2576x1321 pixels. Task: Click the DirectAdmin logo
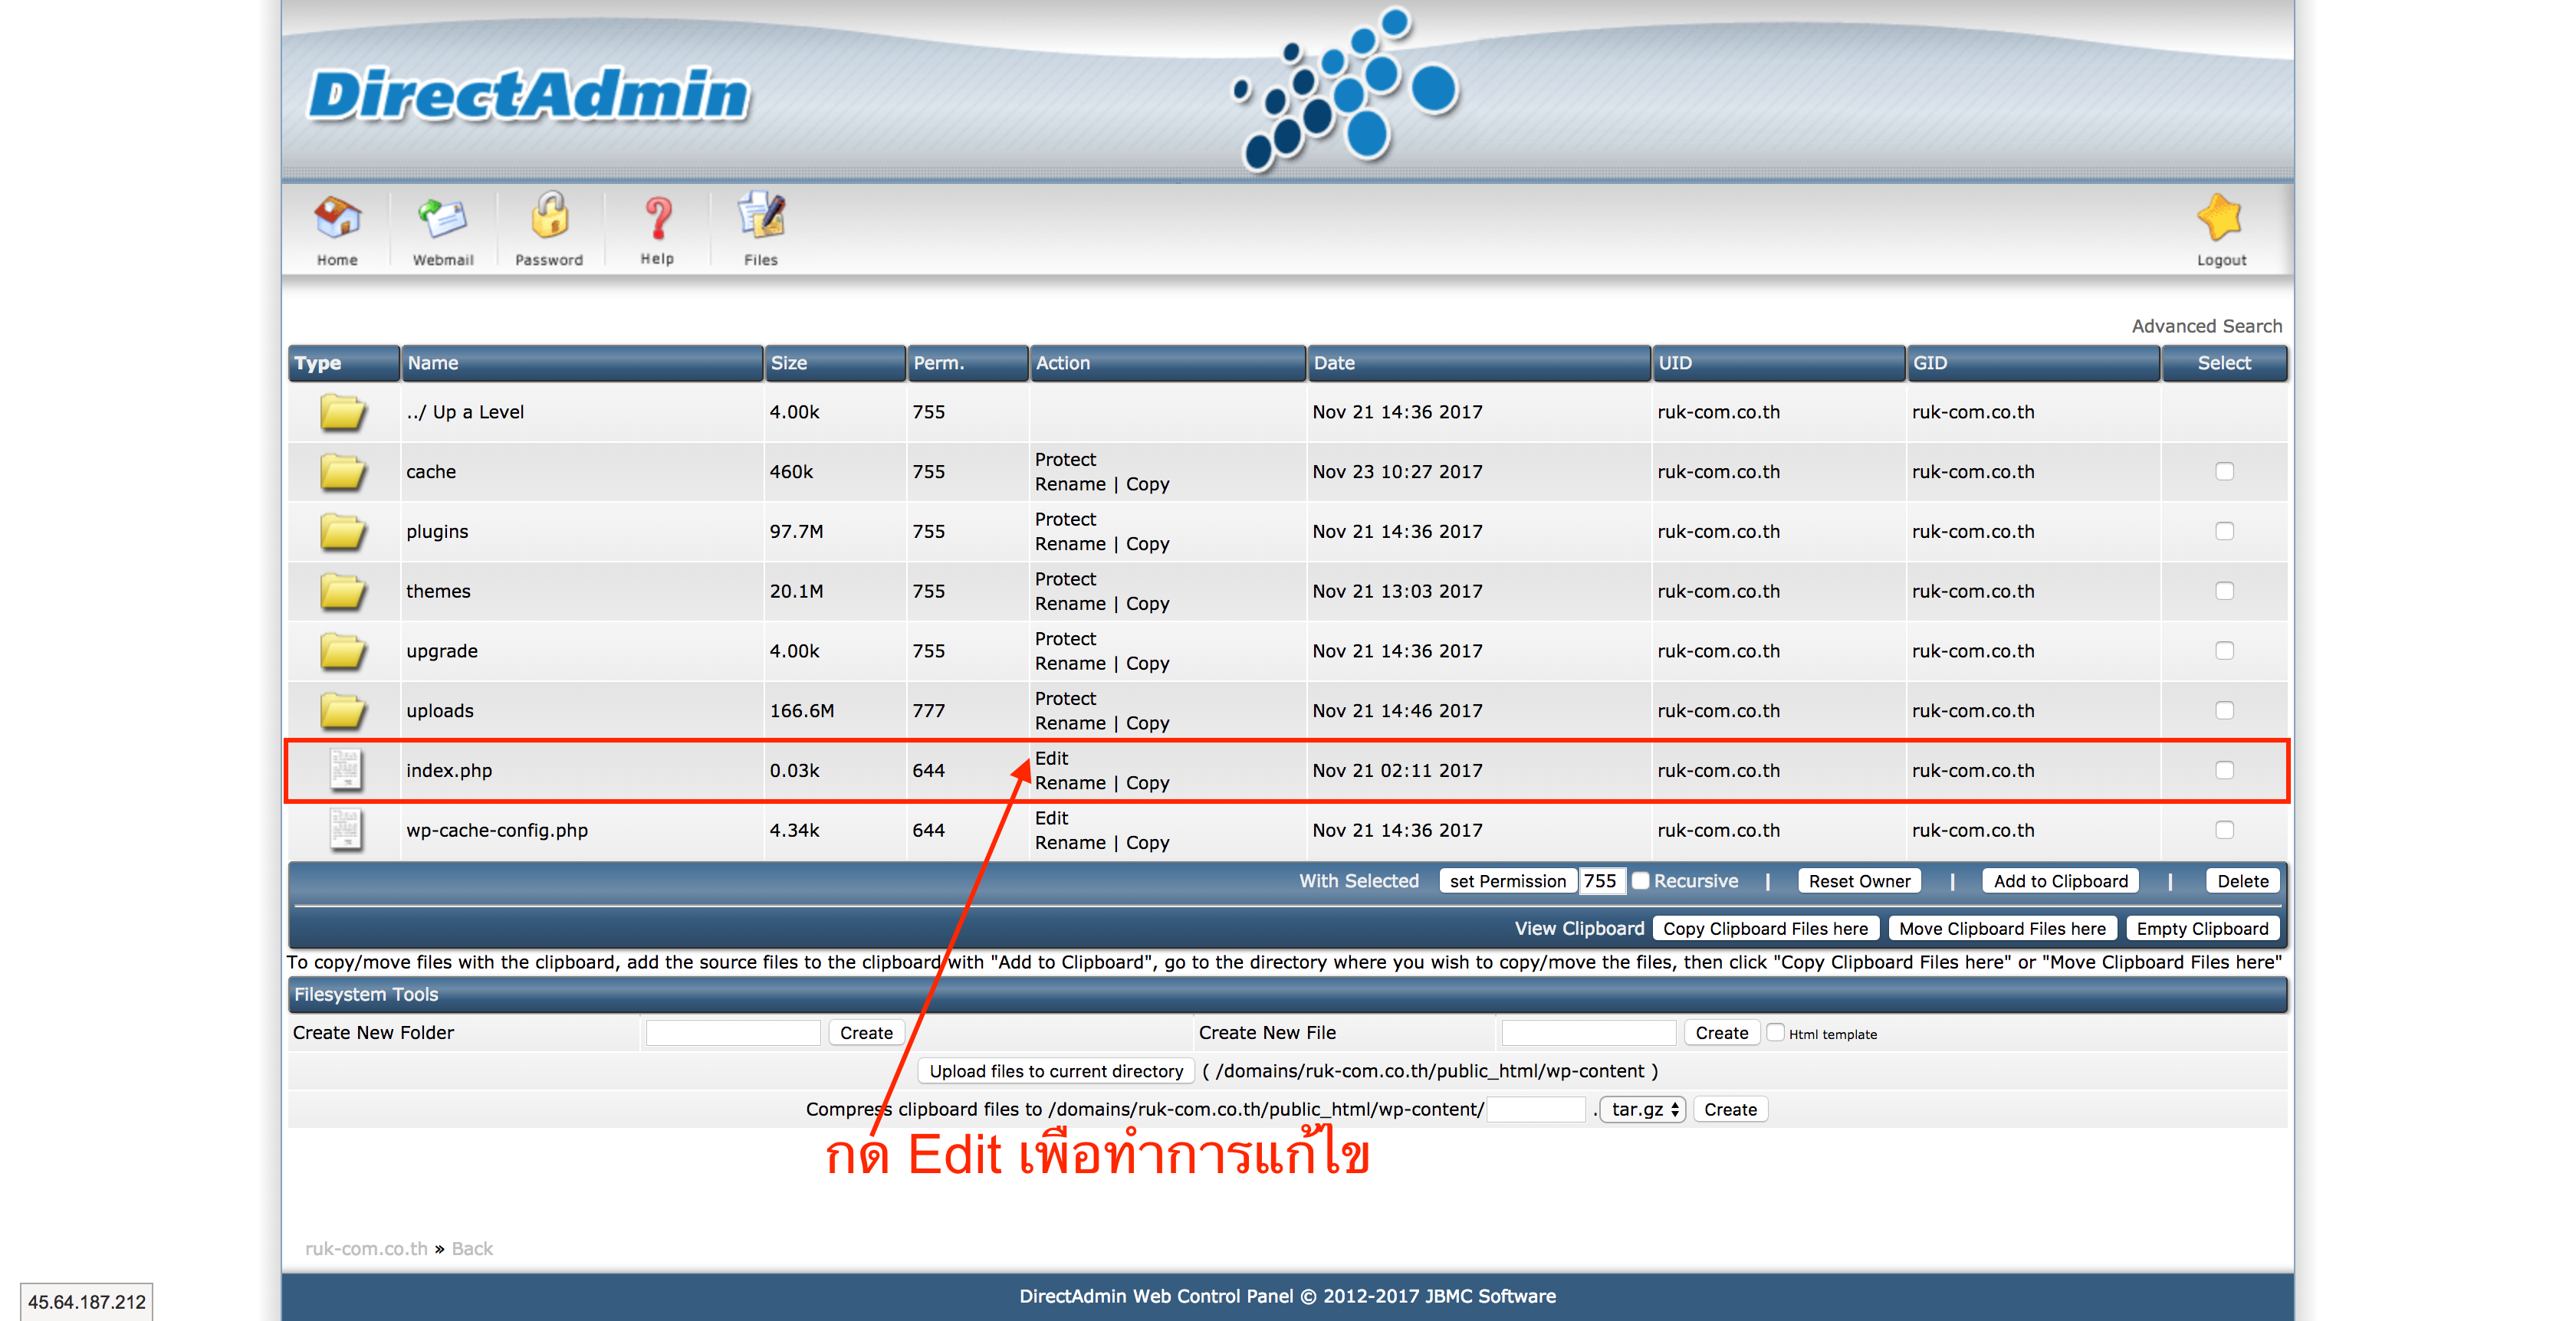click(528, 96)
